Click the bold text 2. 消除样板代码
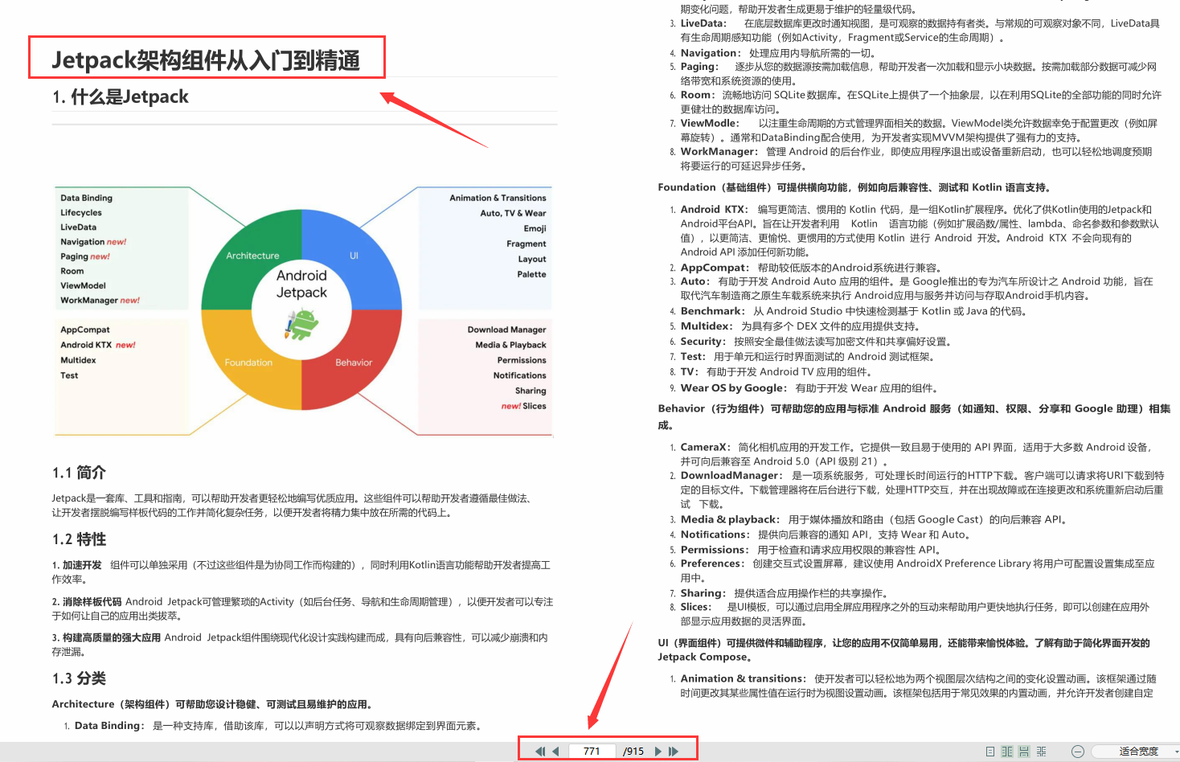Screen dimensions: 1180x762 87,602
